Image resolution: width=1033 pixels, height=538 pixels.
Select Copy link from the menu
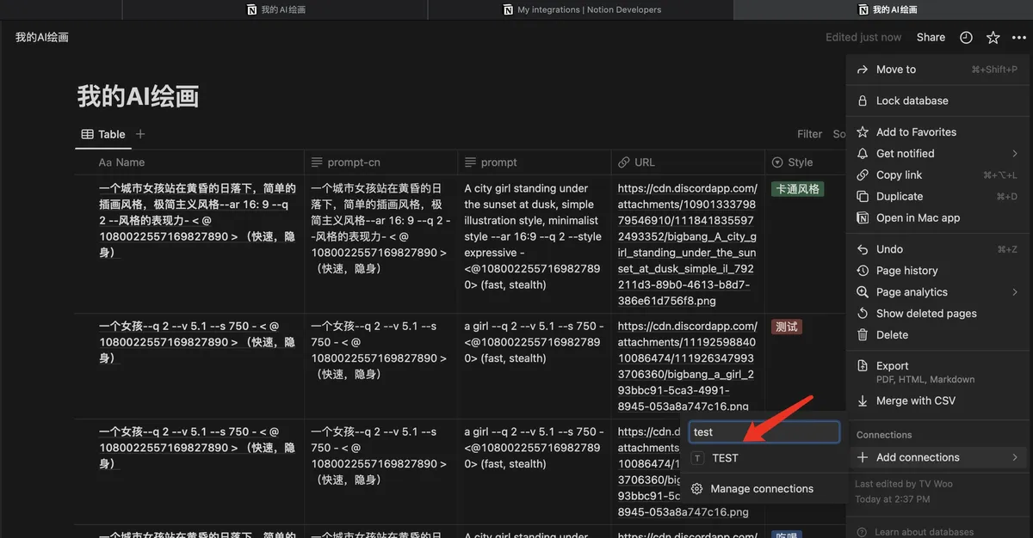pyautogui.click(x=899, y=175)
